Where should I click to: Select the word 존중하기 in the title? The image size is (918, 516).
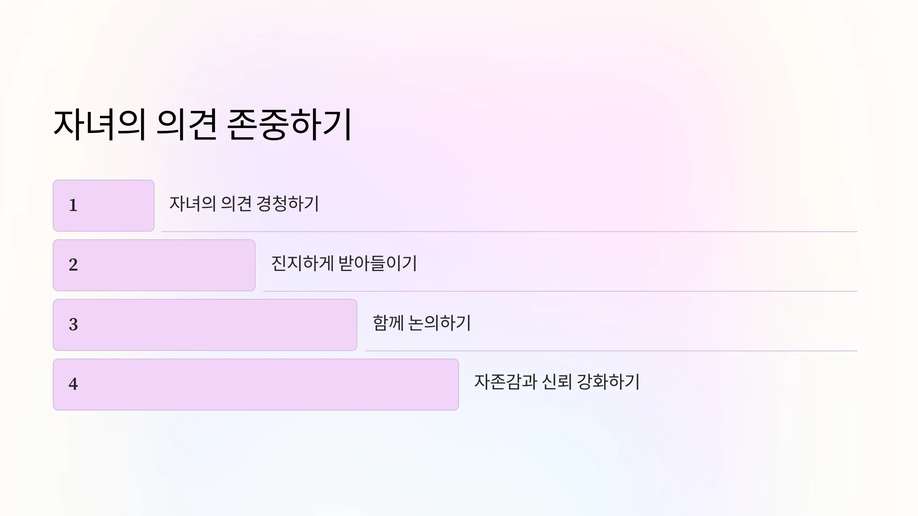tap(290, 125)
